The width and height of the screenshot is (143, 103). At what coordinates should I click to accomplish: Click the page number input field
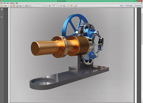tap(40, 6)
